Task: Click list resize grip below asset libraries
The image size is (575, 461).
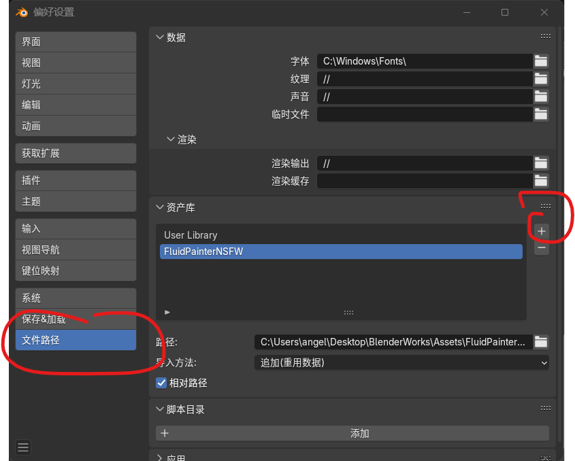Action: point(348,313)
